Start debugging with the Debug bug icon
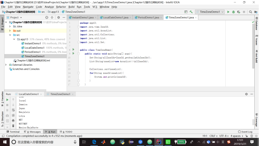 tap(233, 12)
